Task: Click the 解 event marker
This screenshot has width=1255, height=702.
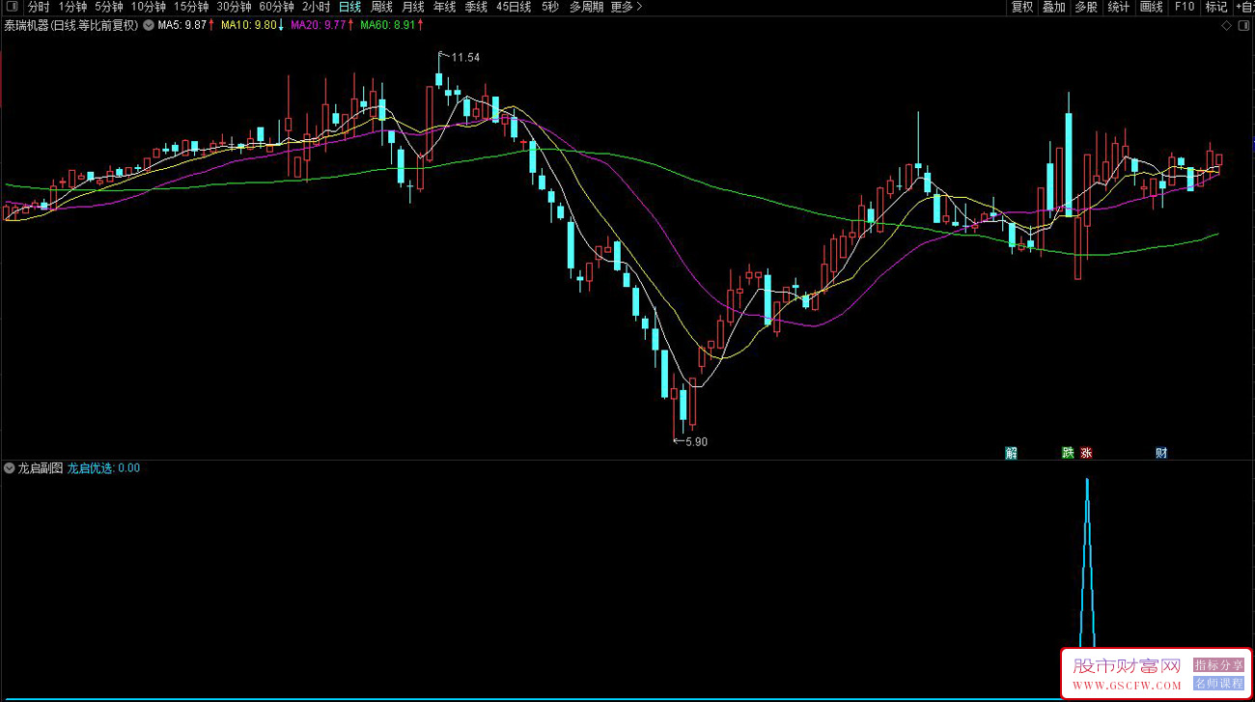Action: (1011, 452)
